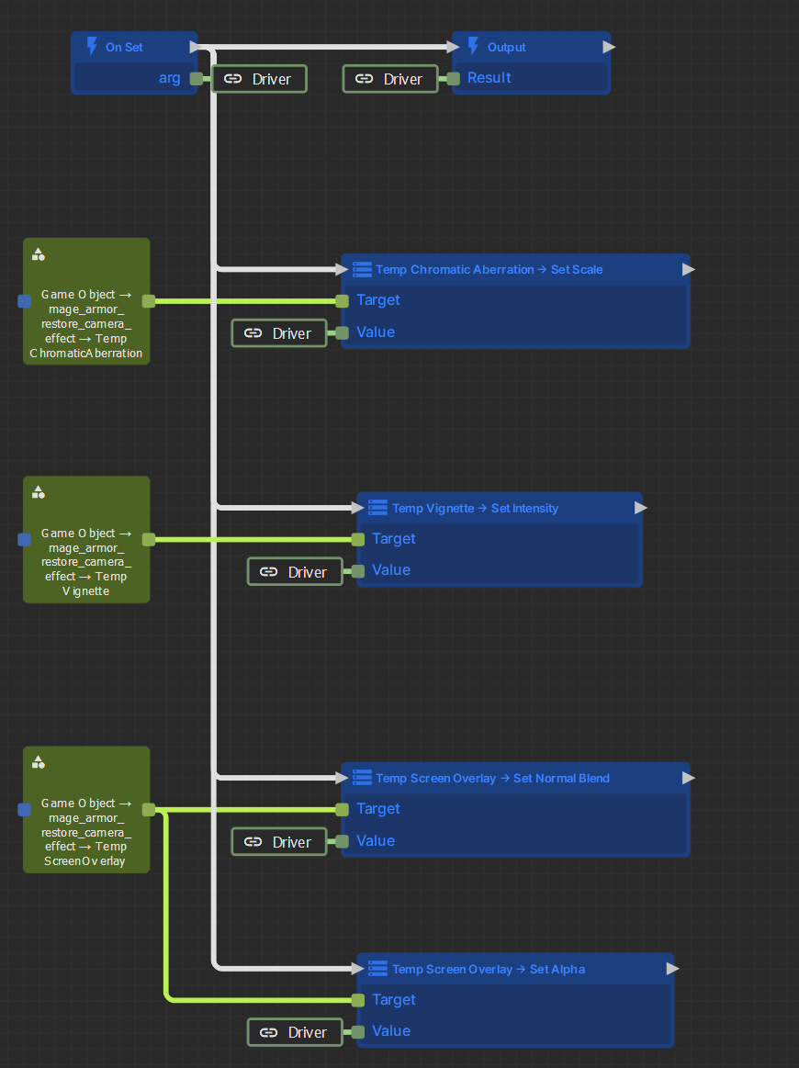
Task: Click the shapes icon on the ChromaticAberration node
Action: tap(39, 254)
